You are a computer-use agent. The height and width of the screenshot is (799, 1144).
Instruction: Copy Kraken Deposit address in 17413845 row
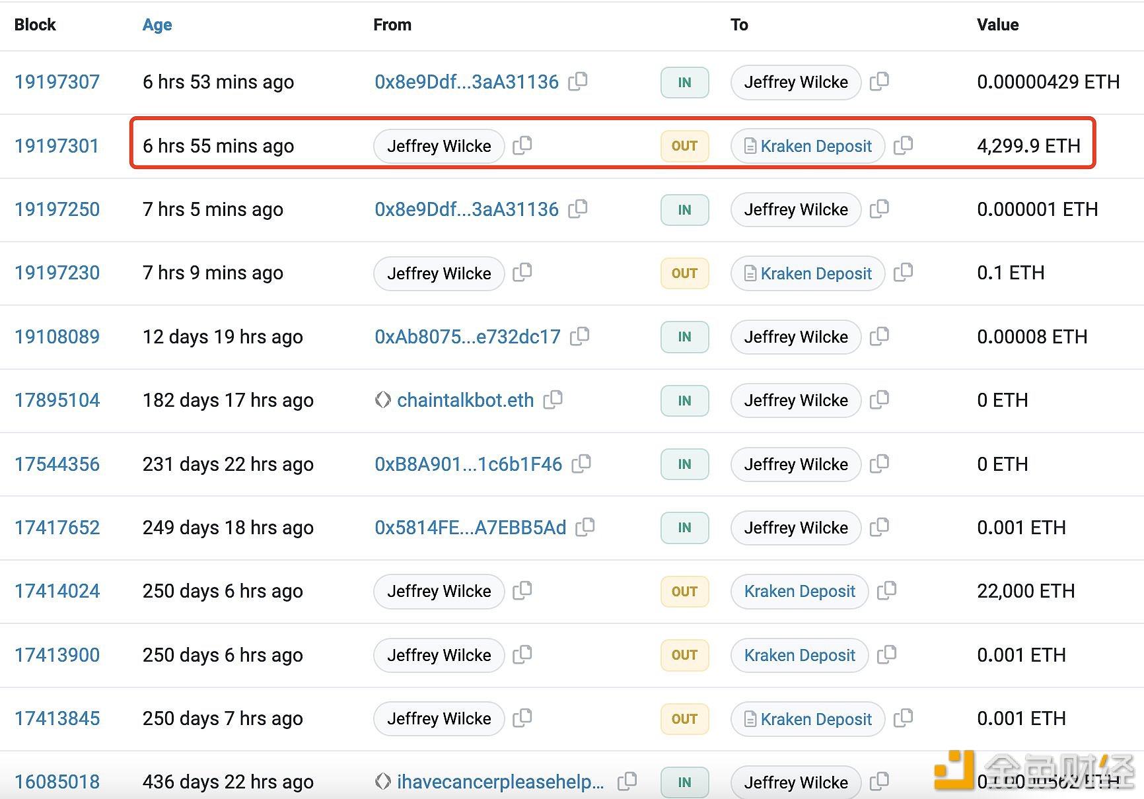[x=903, y=718]
